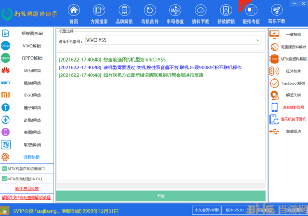Viewport: 308px width, 216px height.
Task: Open 解锁失败?自助查询解锁教程 link
Action: (26, 198)
